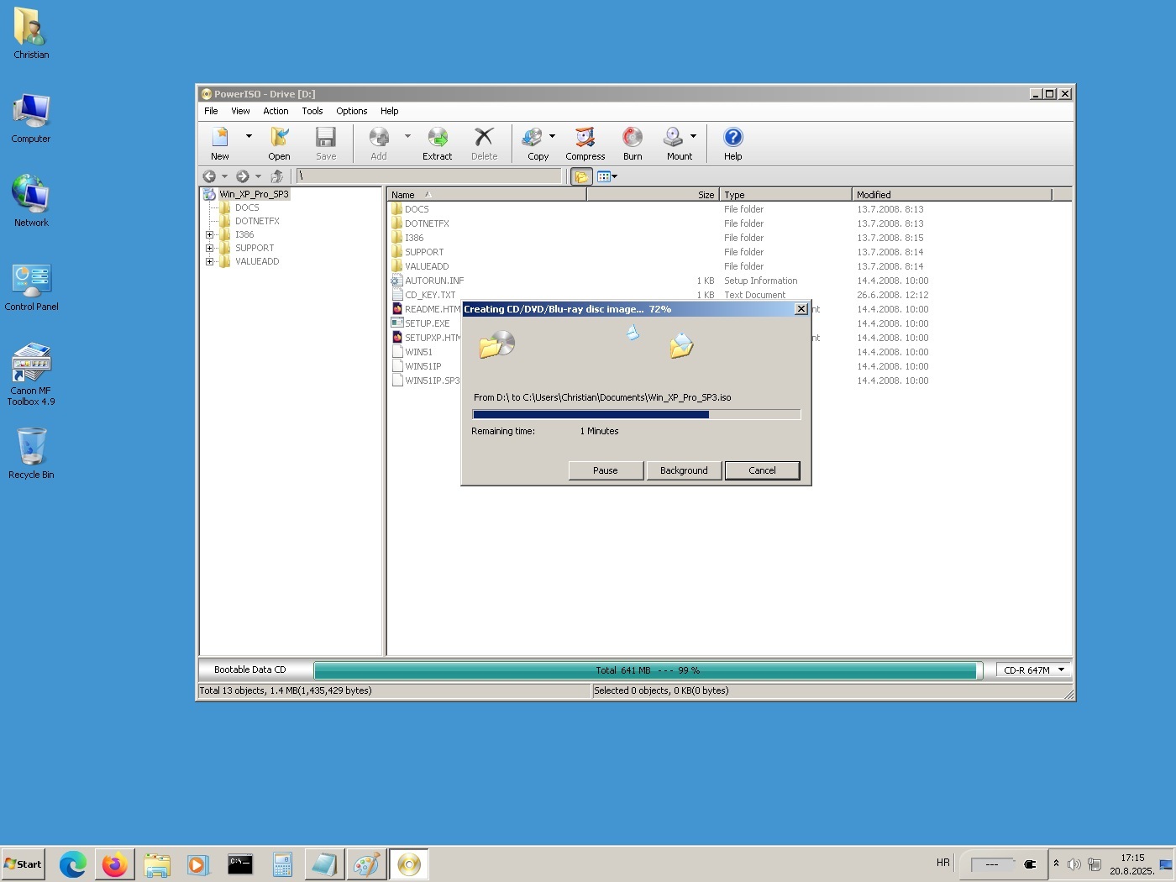The height and width of the screenshot is (882, 1176).
Task: Send image creation to Background
Action: point(684,470)
